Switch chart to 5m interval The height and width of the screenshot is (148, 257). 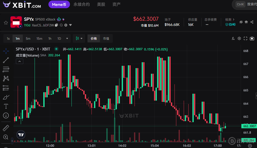pos(28,38)
